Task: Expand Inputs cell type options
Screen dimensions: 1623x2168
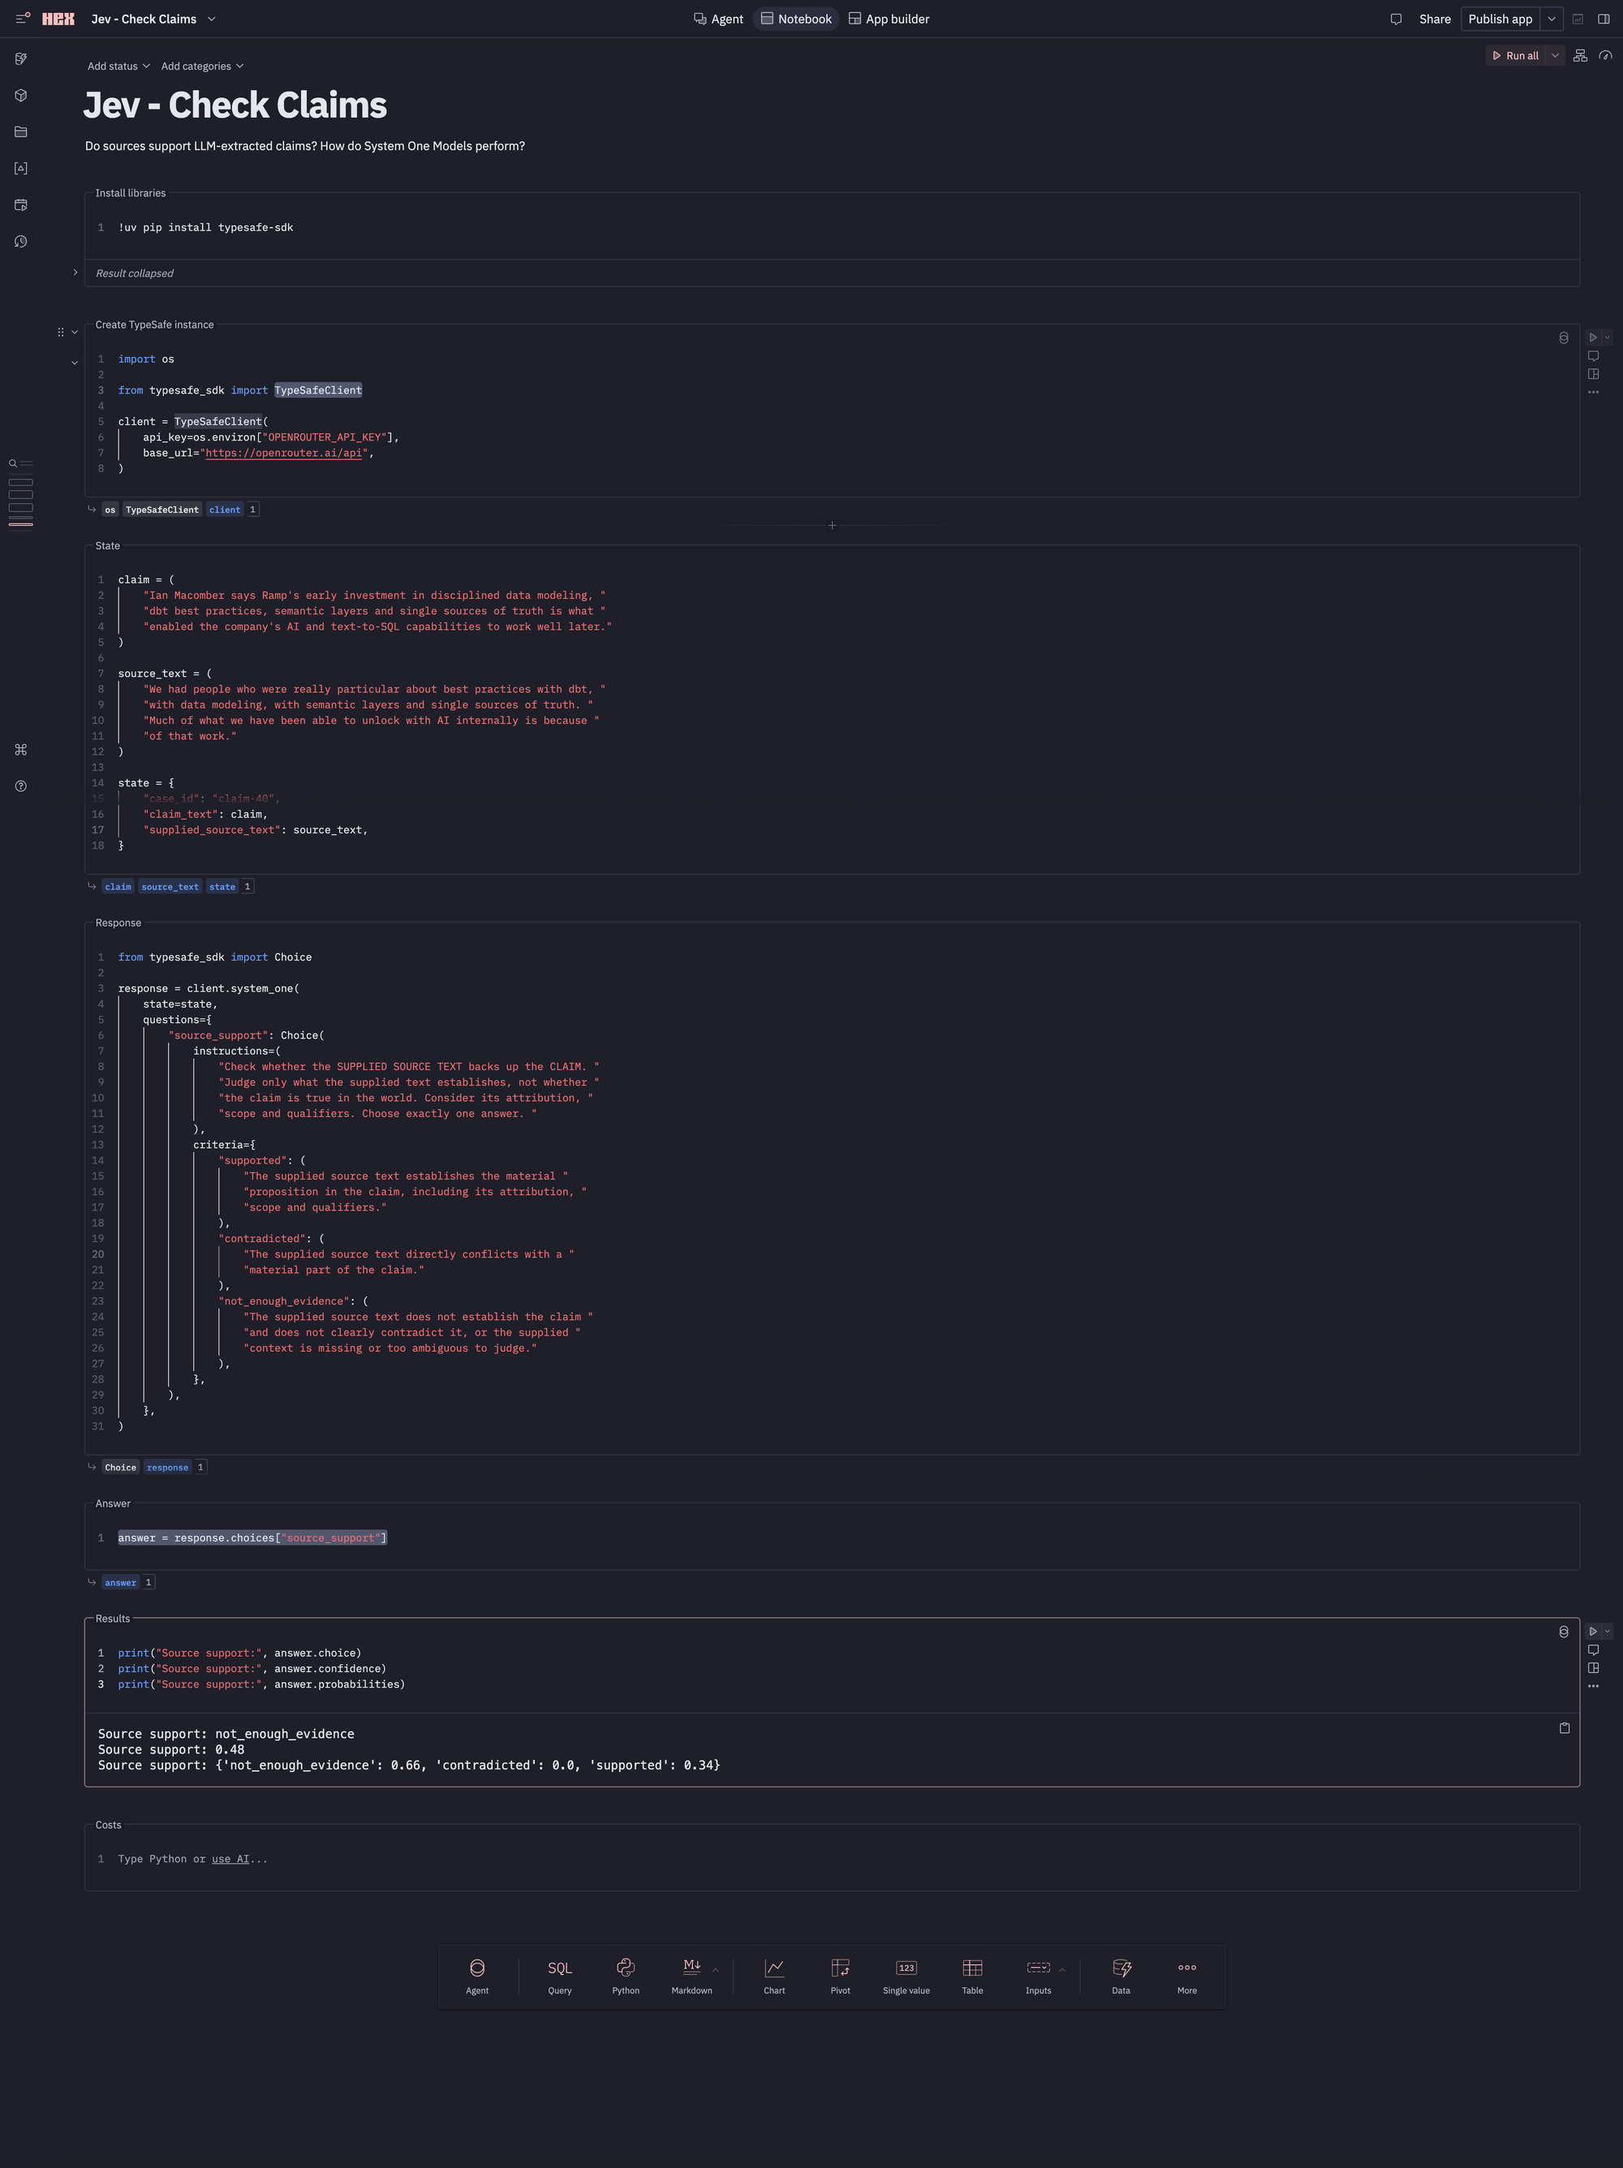Action: point(1061,1970)
